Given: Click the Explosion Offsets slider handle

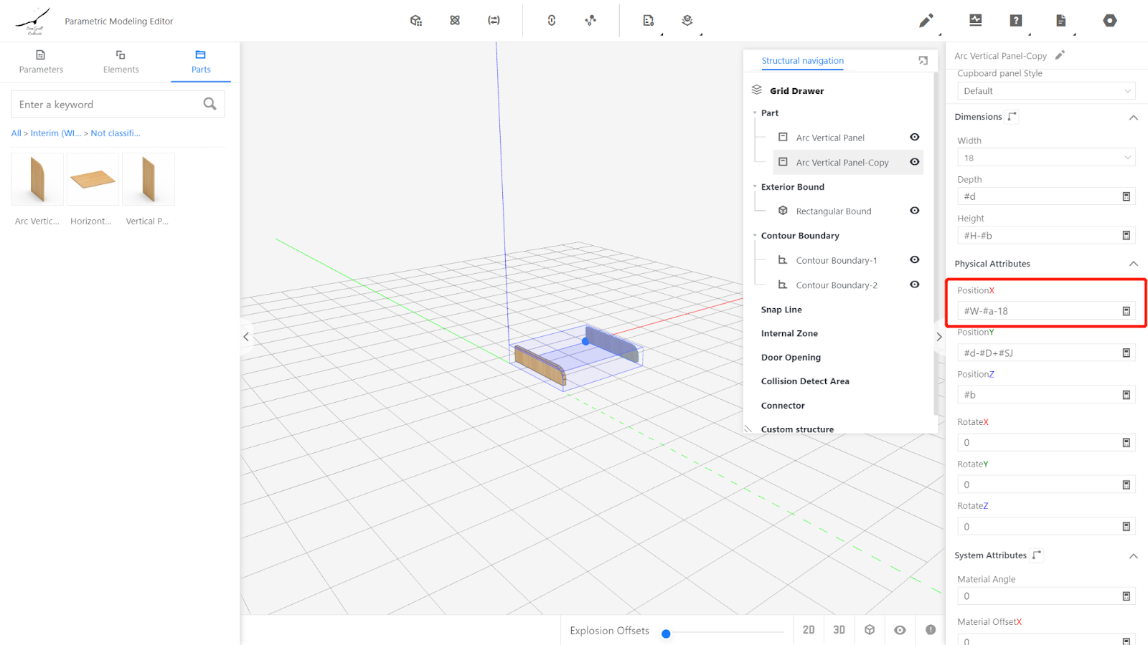Looking at the screenshot, I should pyautogui.click(x=666, y=634).
